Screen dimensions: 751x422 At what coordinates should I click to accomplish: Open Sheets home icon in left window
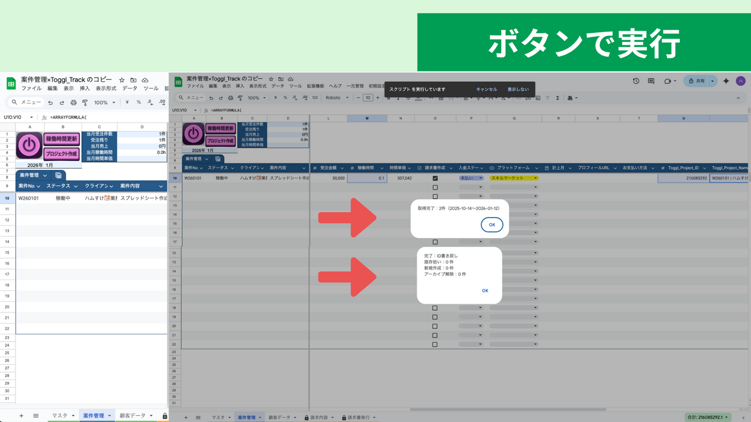11,83
